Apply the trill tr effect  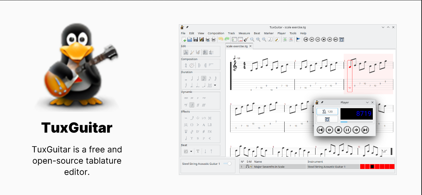[x=197, y=131]
